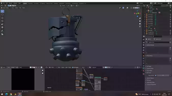Viewport: 172px width, 96px height.
Task: Switch to the Shading workspace tab
Action: pyautogui.click(x=56, y=4)
